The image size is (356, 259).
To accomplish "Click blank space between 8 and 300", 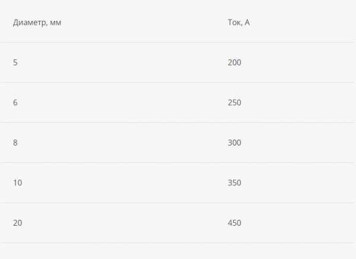I will pyautogui.click(x=123, y=143).
